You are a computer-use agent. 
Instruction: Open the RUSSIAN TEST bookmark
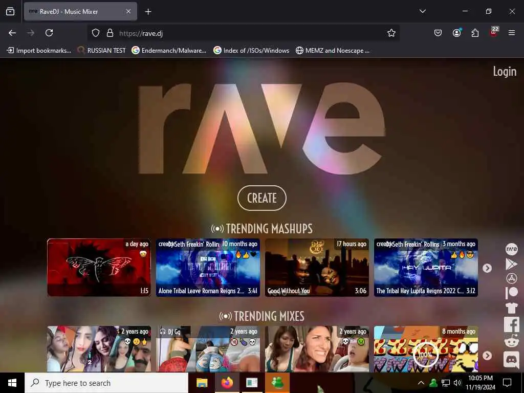click(x=102, y=51)
